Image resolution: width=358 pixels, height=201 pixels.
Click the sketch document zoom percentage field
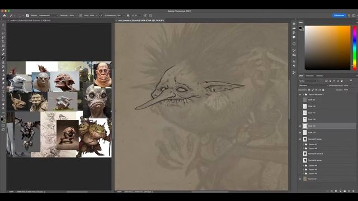click(x=119, y=192)
